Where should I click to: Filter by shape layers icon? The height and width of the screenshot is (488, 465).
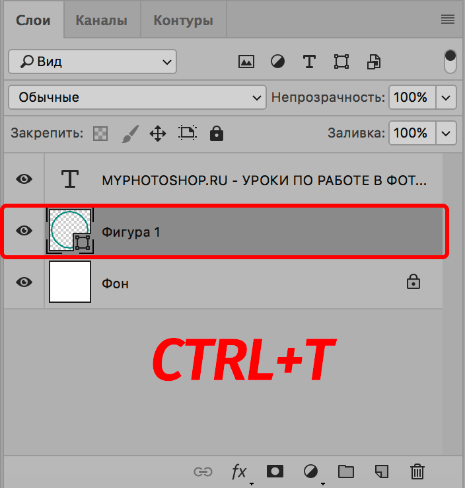[341, 61]
